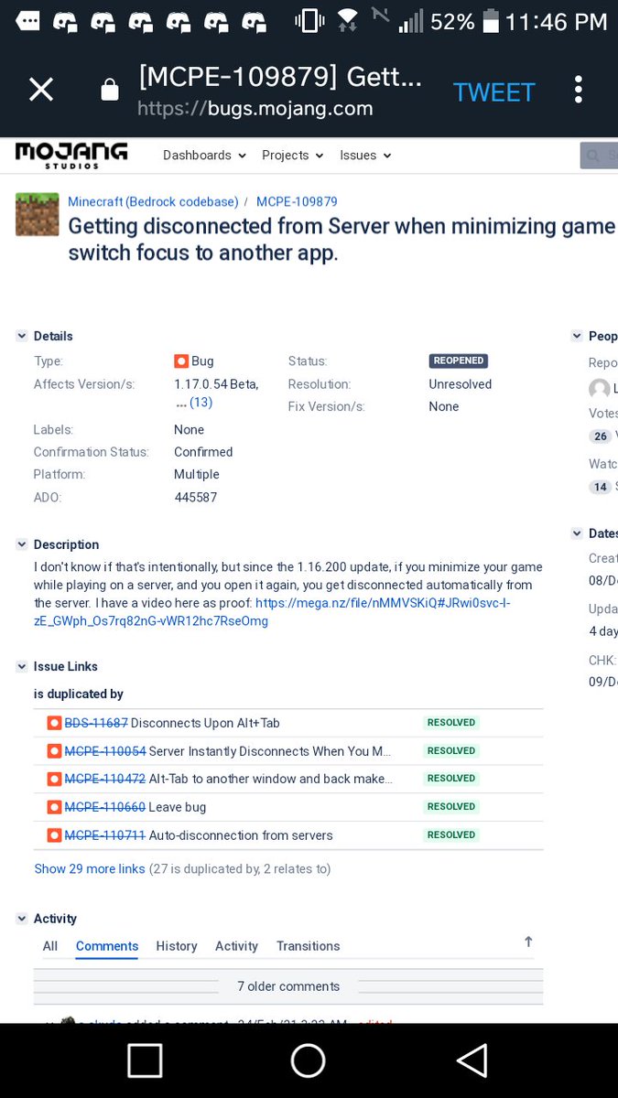Open the MCPE-109879 issue key link
Image resolution: width=618 pixels, height=1098 pixels.
coord(297,201)
